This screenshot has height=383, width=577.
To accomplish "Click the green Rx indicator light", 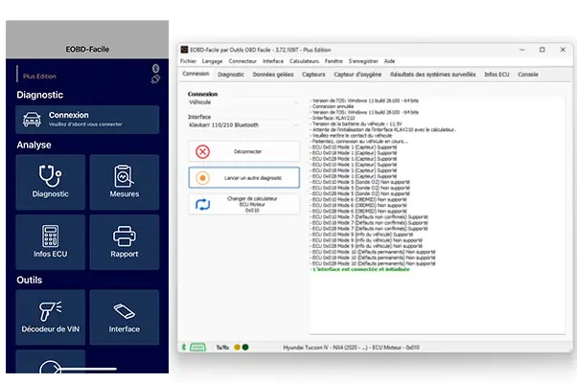I will point(245,347).
